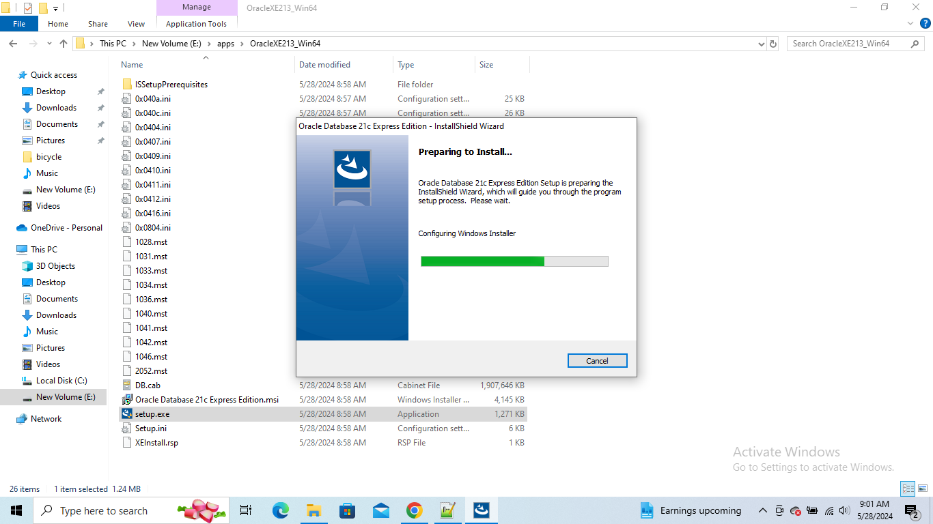
Task: Select the ISSetupPrerequisites folder icon
Action: point(126,85)
